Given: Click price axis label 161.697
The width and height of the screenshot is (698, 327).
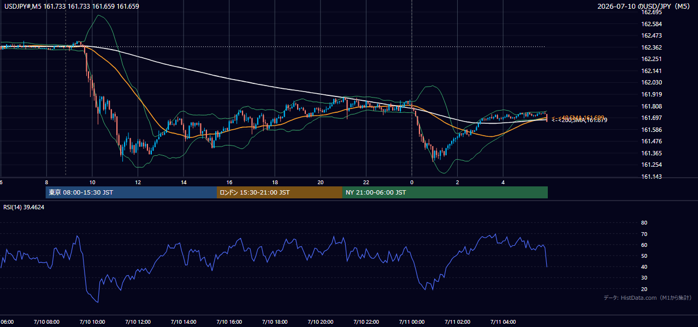Looking at the screenshot, I should click(x=652, y=118).
